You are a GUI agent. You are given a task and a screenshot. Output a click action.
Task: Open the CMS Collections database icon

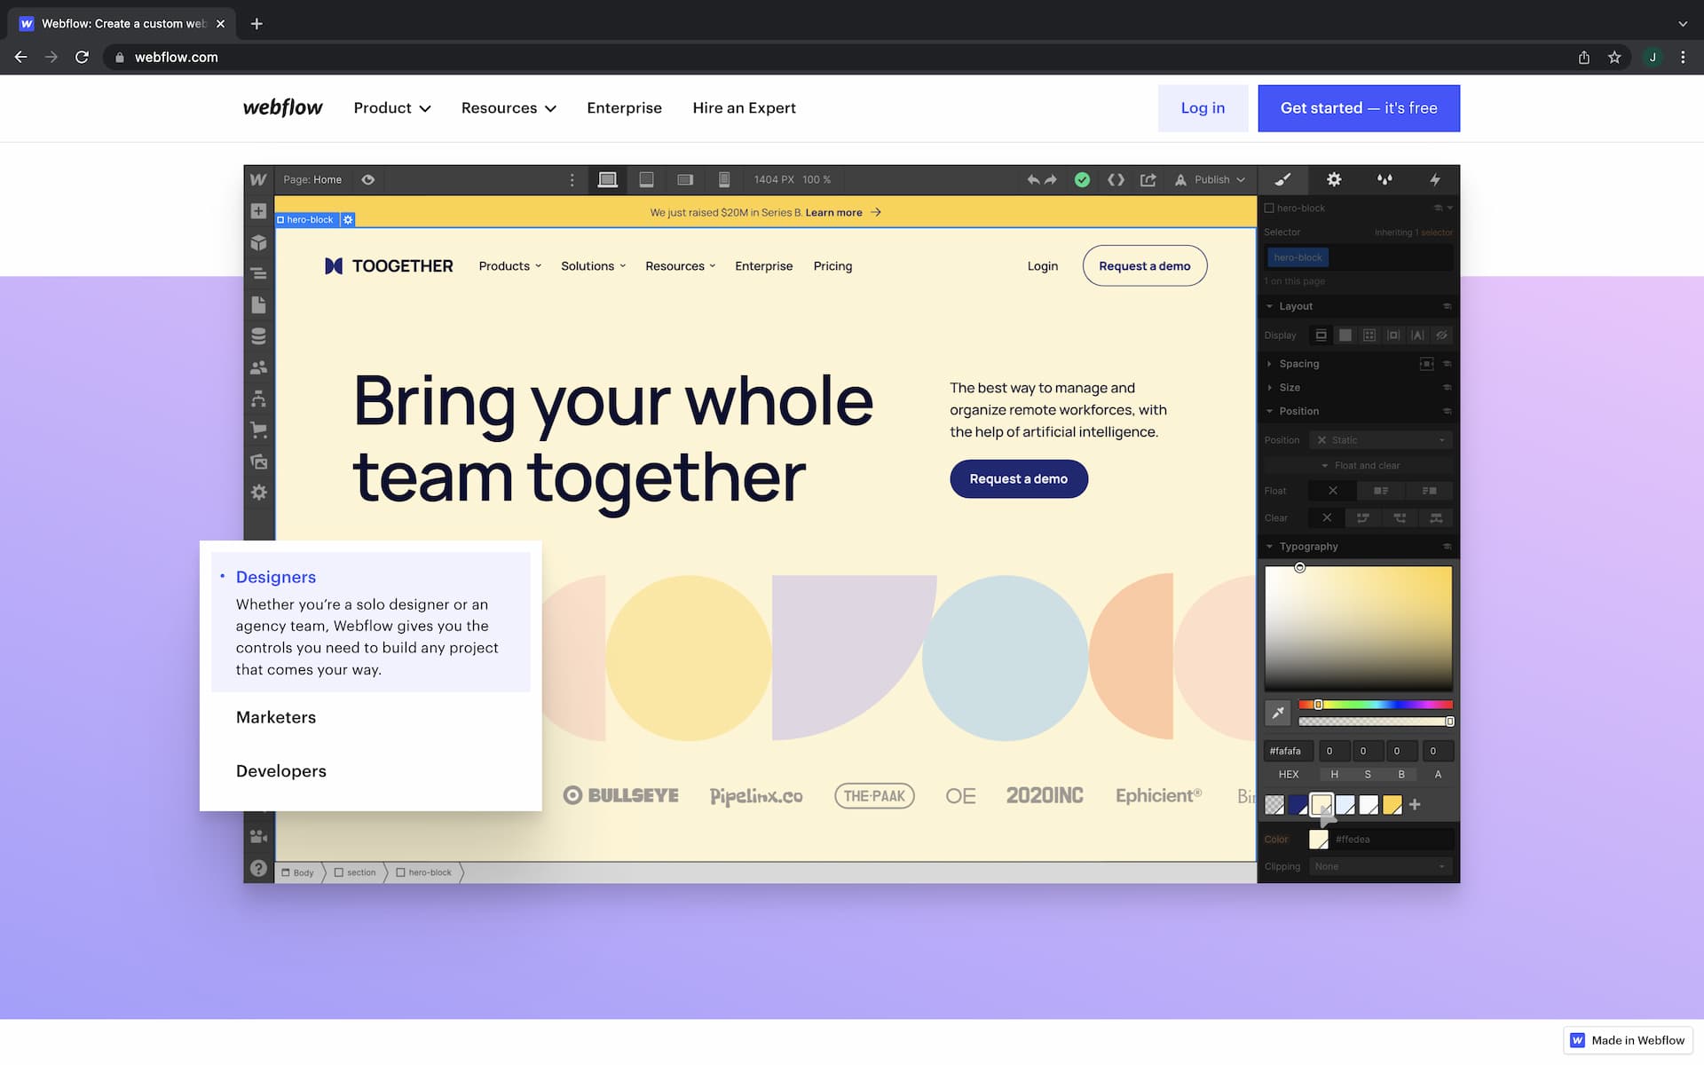[258, 336]
